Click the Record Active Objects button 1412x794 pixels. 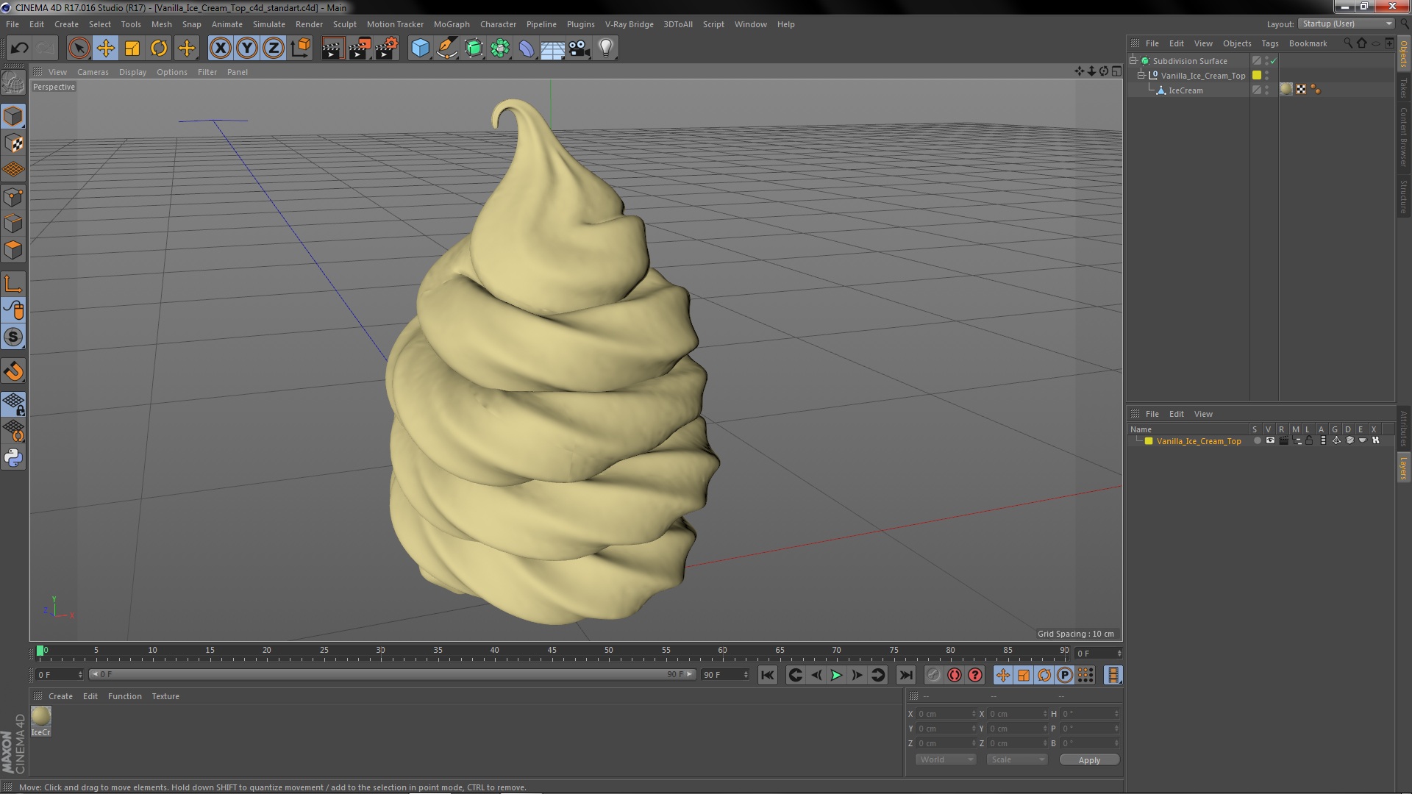point(933,675)
